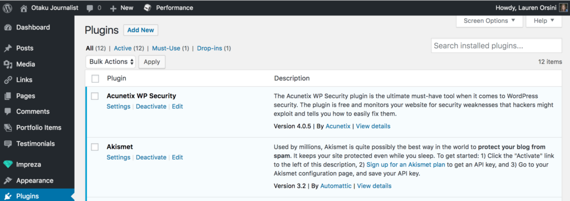The height and width of the screenshot is (201, 570).
Task: Open the Posts menu item
Action: (x=24, y=48)
